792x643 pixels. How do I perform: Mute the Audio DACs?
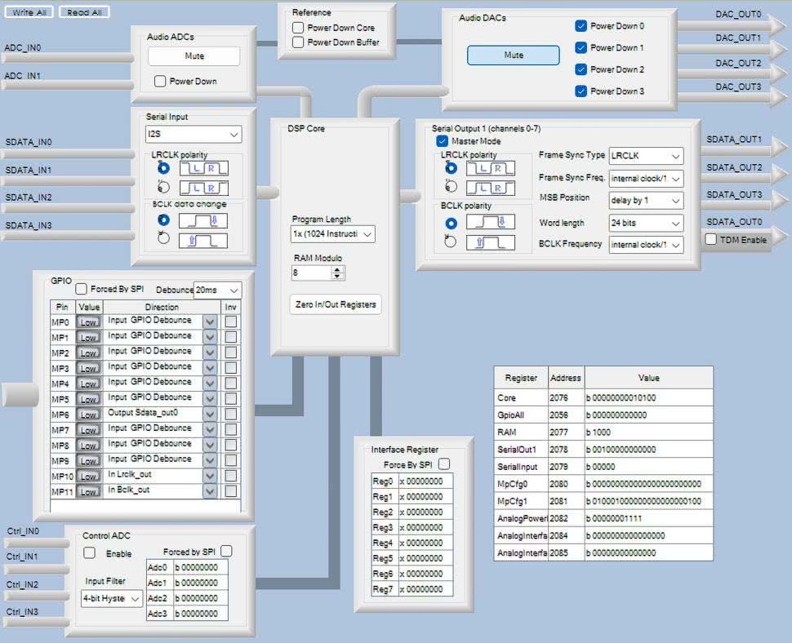tap(513, 55)
